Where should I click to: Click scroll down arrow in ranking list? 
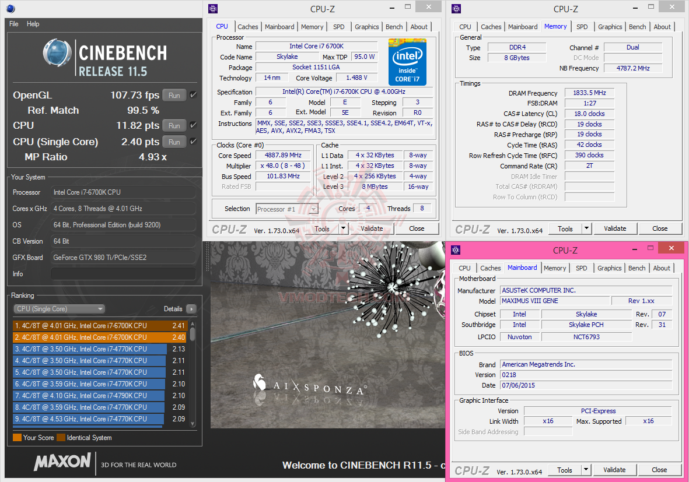pos(193,424)
